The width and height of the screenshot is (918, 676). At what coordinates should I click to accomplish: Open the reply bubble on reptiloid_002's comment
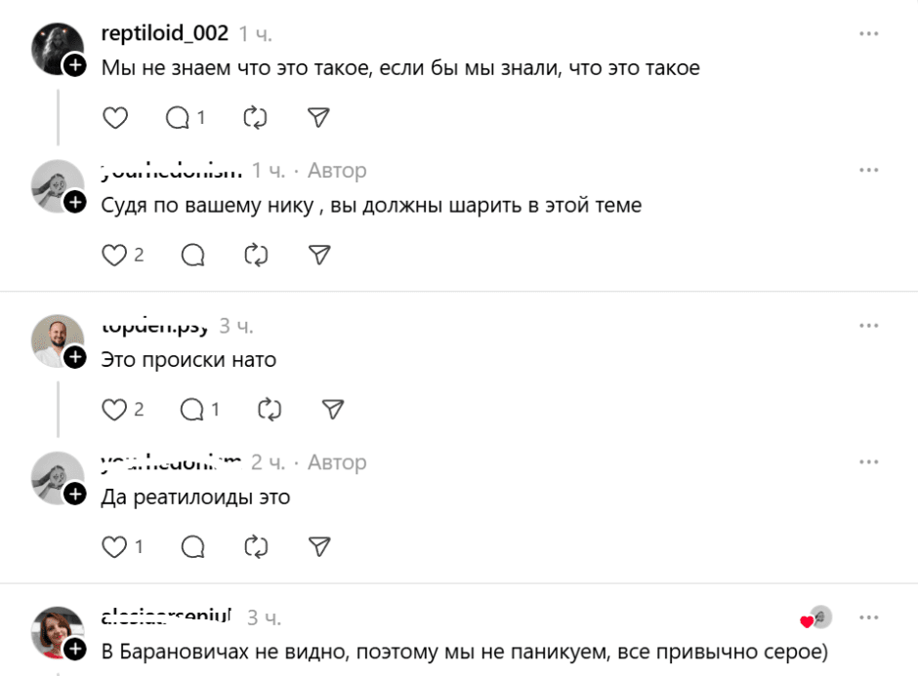pyautogui.click(x=177, y=117)
